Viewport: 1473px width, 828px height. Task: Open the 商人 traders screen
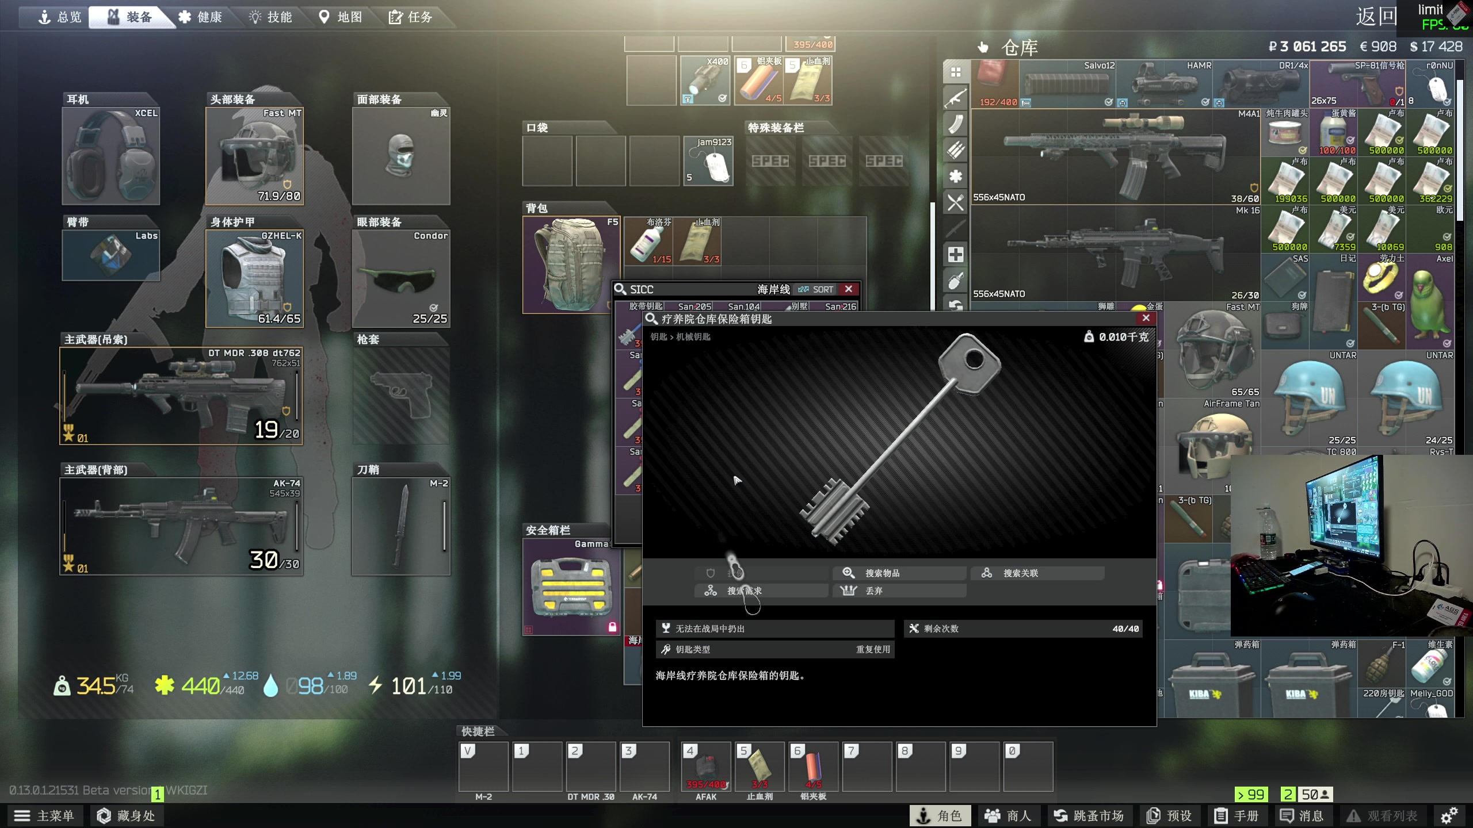pyautogui.click(x=1008, y=815)
